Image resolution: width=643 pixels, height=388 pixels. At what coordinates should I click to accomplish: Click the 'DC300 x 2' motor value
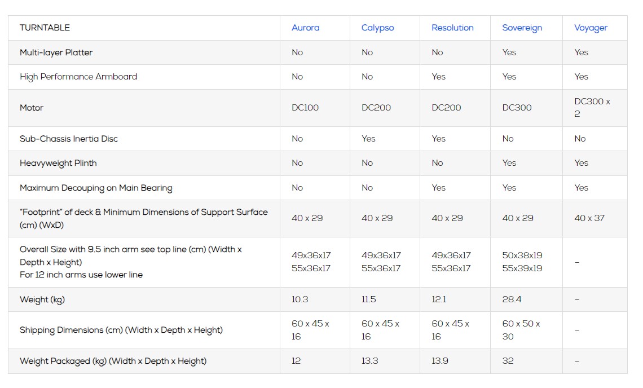[592, 108]
